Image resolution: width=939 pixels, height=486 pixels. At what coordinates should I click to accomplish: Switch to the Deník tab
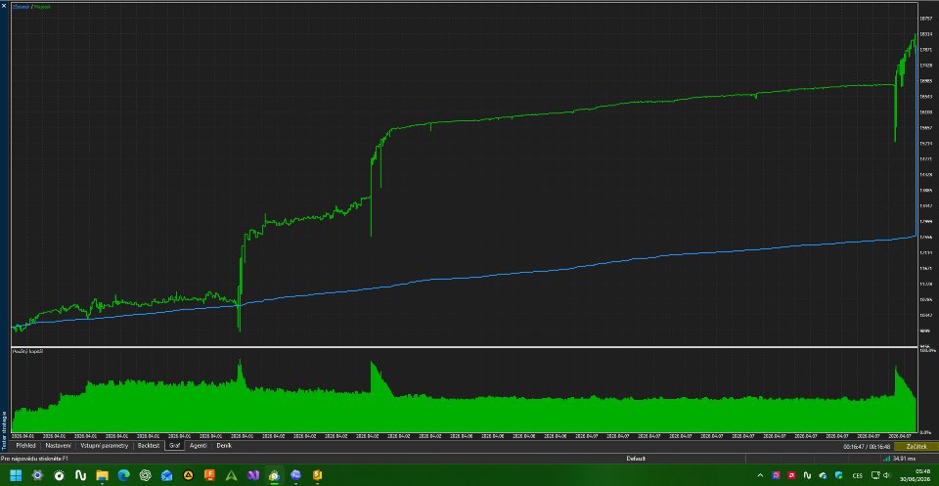[224, 446]
